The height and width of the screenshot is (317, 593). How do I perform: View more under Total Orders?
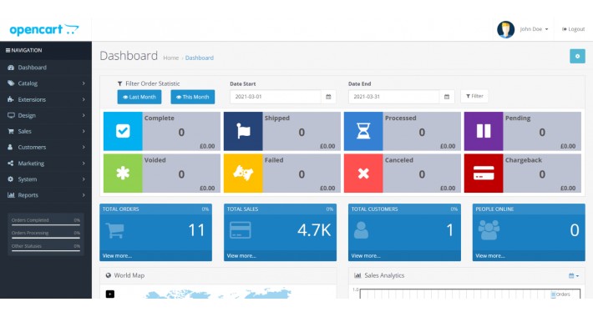(117, 256)
